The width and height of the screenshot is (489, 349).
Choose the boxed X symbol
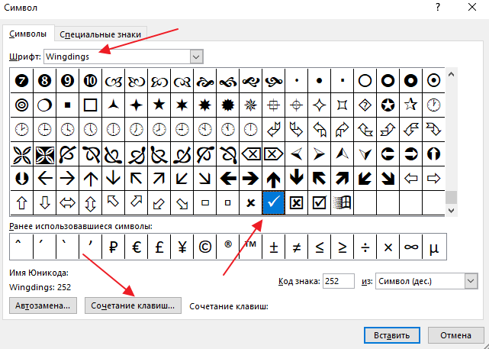click(296, 203)
